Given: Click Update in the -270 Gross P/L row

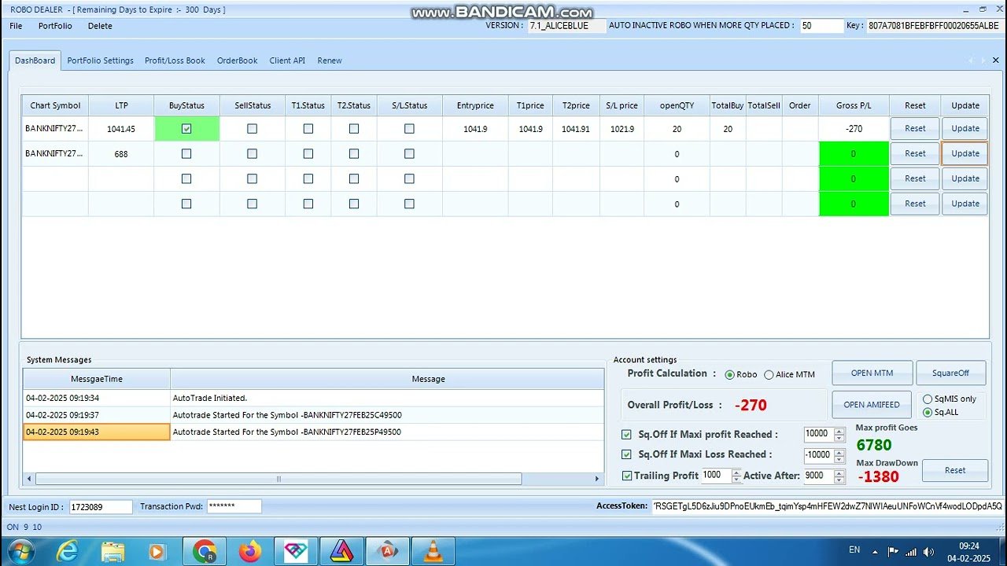Looking at the screenshot, I should (x=965, y=129).
